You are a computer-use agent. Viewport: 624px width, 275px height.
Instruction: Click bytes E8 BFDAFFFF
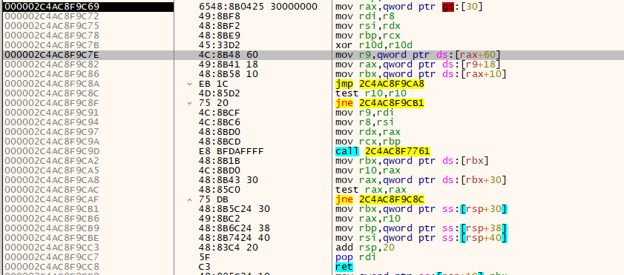[x=231, y=151]
